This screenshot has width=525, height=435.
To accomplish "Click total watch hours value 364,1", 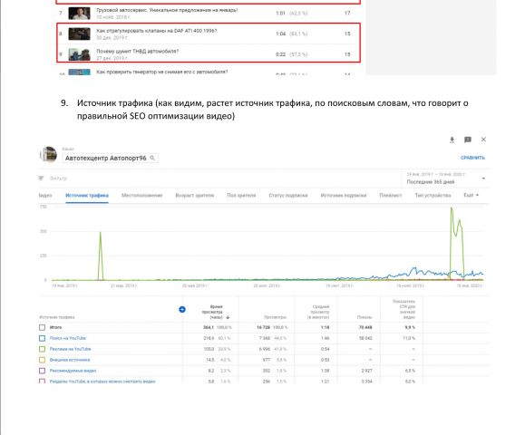I will [209, 327].
